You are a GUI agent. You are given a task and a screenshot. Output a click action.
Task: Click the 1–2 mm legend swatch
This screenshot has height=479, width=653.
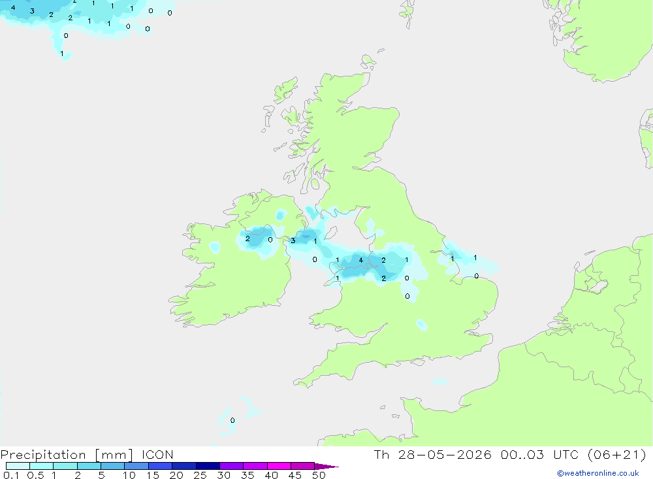click(x=65, y=466)
